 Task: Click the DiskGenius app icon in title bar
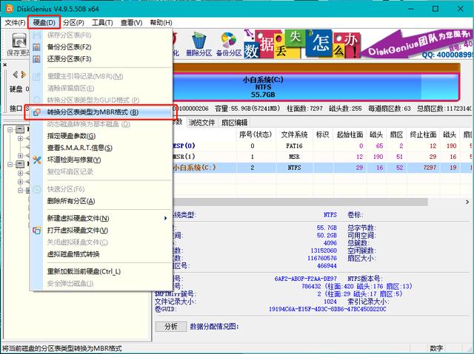pos(10,8)
